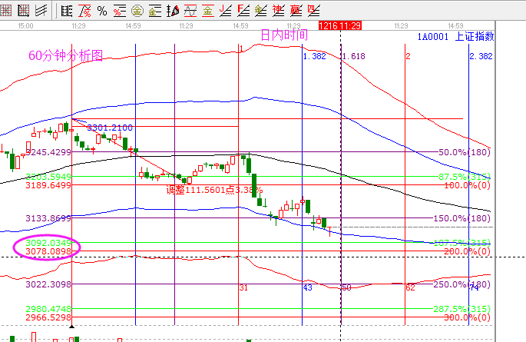This screenshot has height=342, width=526.
Task: Click the bar count 31 label
Action: click(243, 287)
